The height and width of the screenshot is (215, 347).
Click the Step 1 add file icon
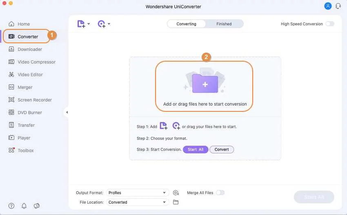[163, 126]
